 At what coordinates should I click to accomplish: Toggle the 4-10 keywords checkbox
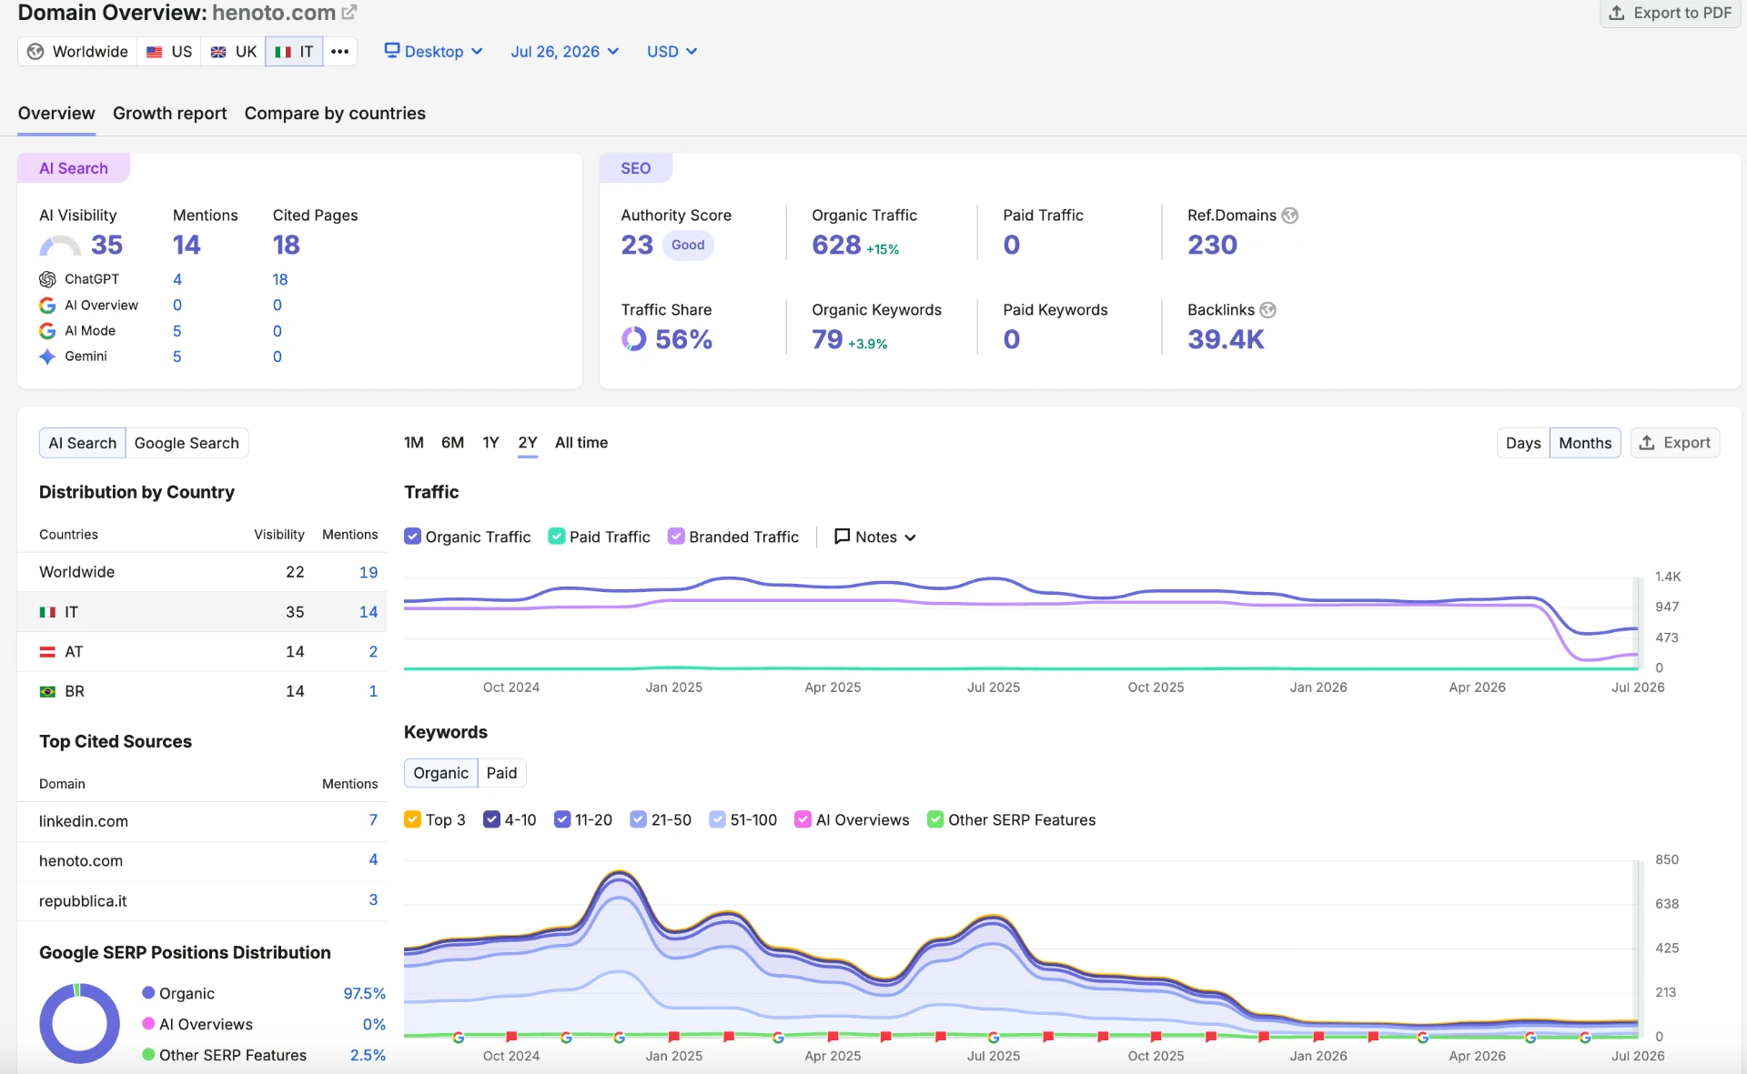[x=492, y=819]
